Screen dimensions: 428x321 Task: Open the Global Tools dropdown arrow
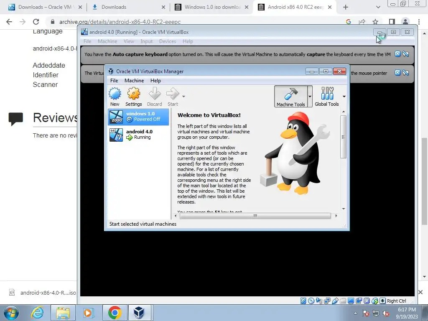[344, 97]
